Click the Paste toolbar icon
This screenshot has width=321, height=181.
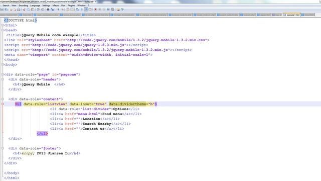pos(33,10)
